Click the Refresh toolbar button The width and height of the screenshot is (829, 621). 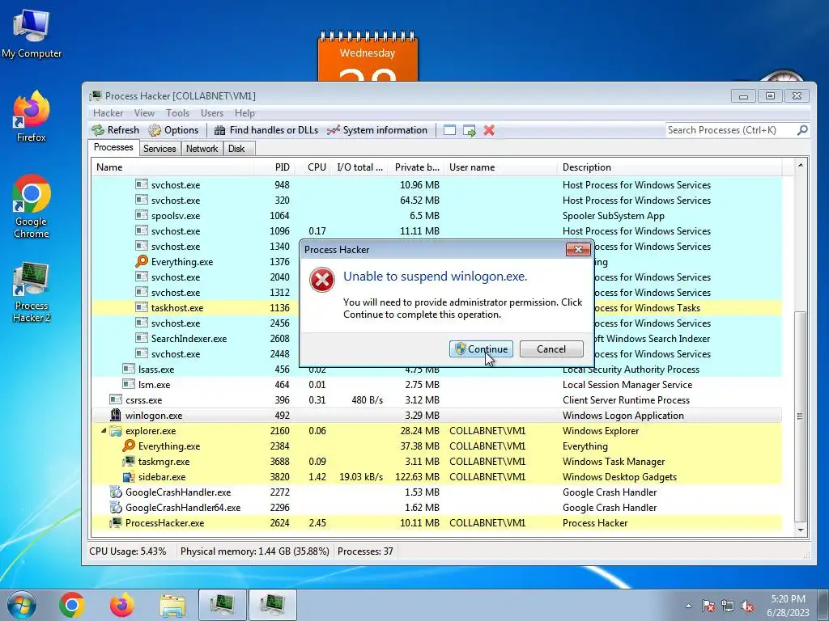tap(115, 130)
